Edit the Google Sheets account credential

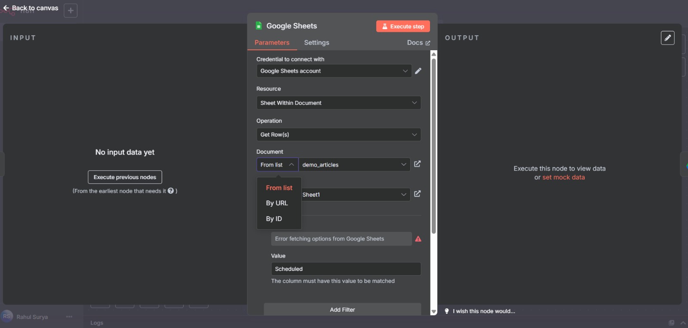pyautogui.click(x=418, y=71)
